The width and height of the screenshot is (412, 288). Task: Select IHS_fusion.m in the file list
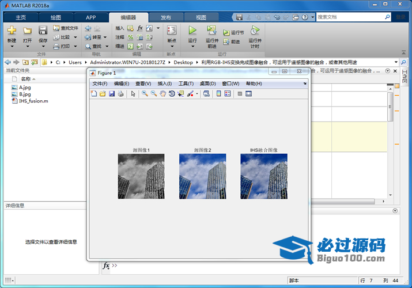click(33, 100)
